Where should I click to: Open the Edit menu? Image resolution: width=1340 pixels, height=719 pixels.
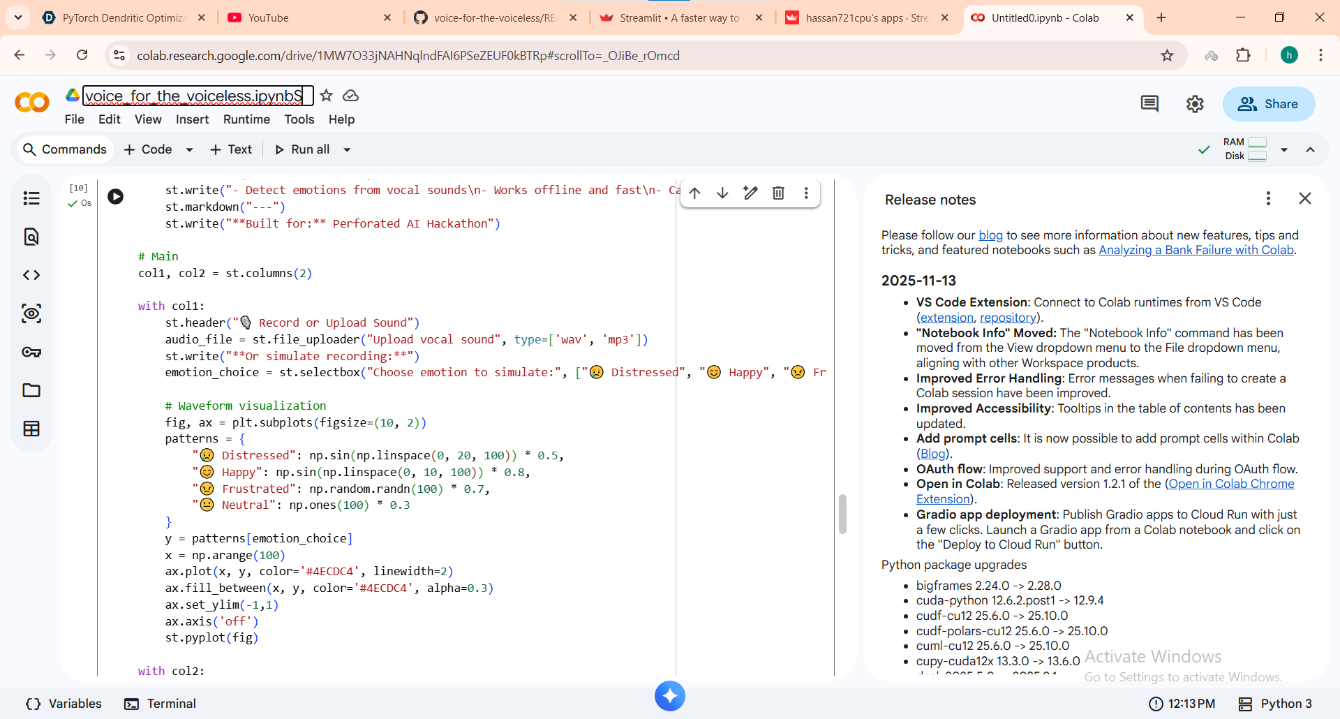(110, 119)
